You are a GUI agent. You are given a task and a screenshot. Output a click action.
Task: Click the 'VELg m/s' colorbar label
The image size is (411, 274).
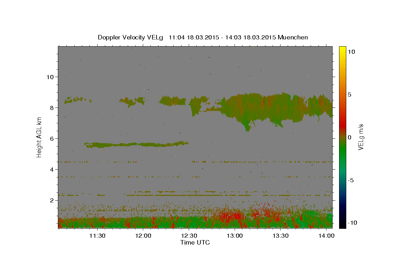coord(361,137)
